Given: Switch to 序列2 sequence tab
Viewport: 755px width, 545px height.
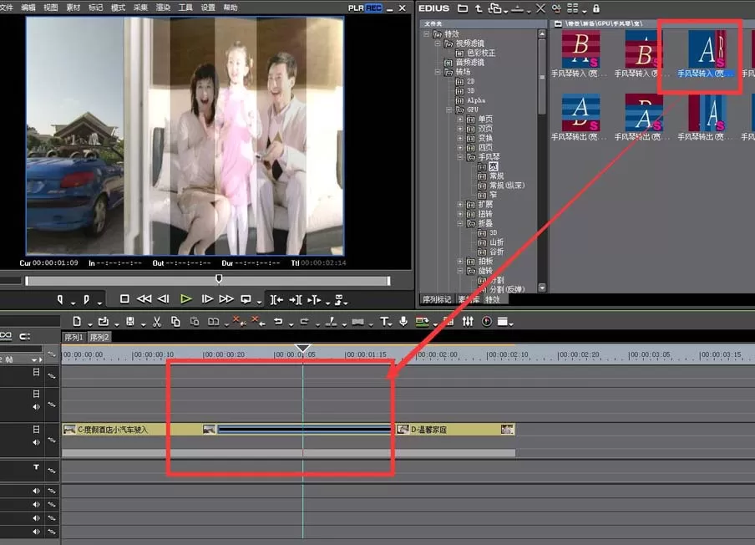Looking at the screenshot, I should [x=99, y=338].
